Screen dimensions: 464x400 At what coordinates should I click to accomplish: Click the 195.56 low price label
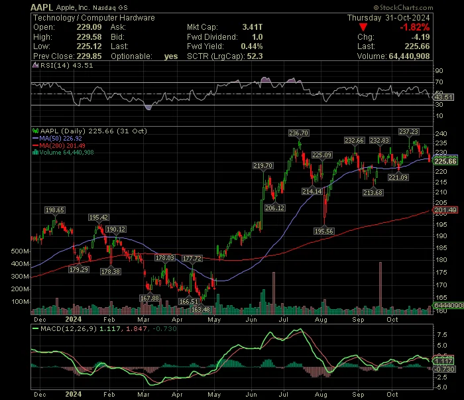pyautogui.click(x=323, y=231)
